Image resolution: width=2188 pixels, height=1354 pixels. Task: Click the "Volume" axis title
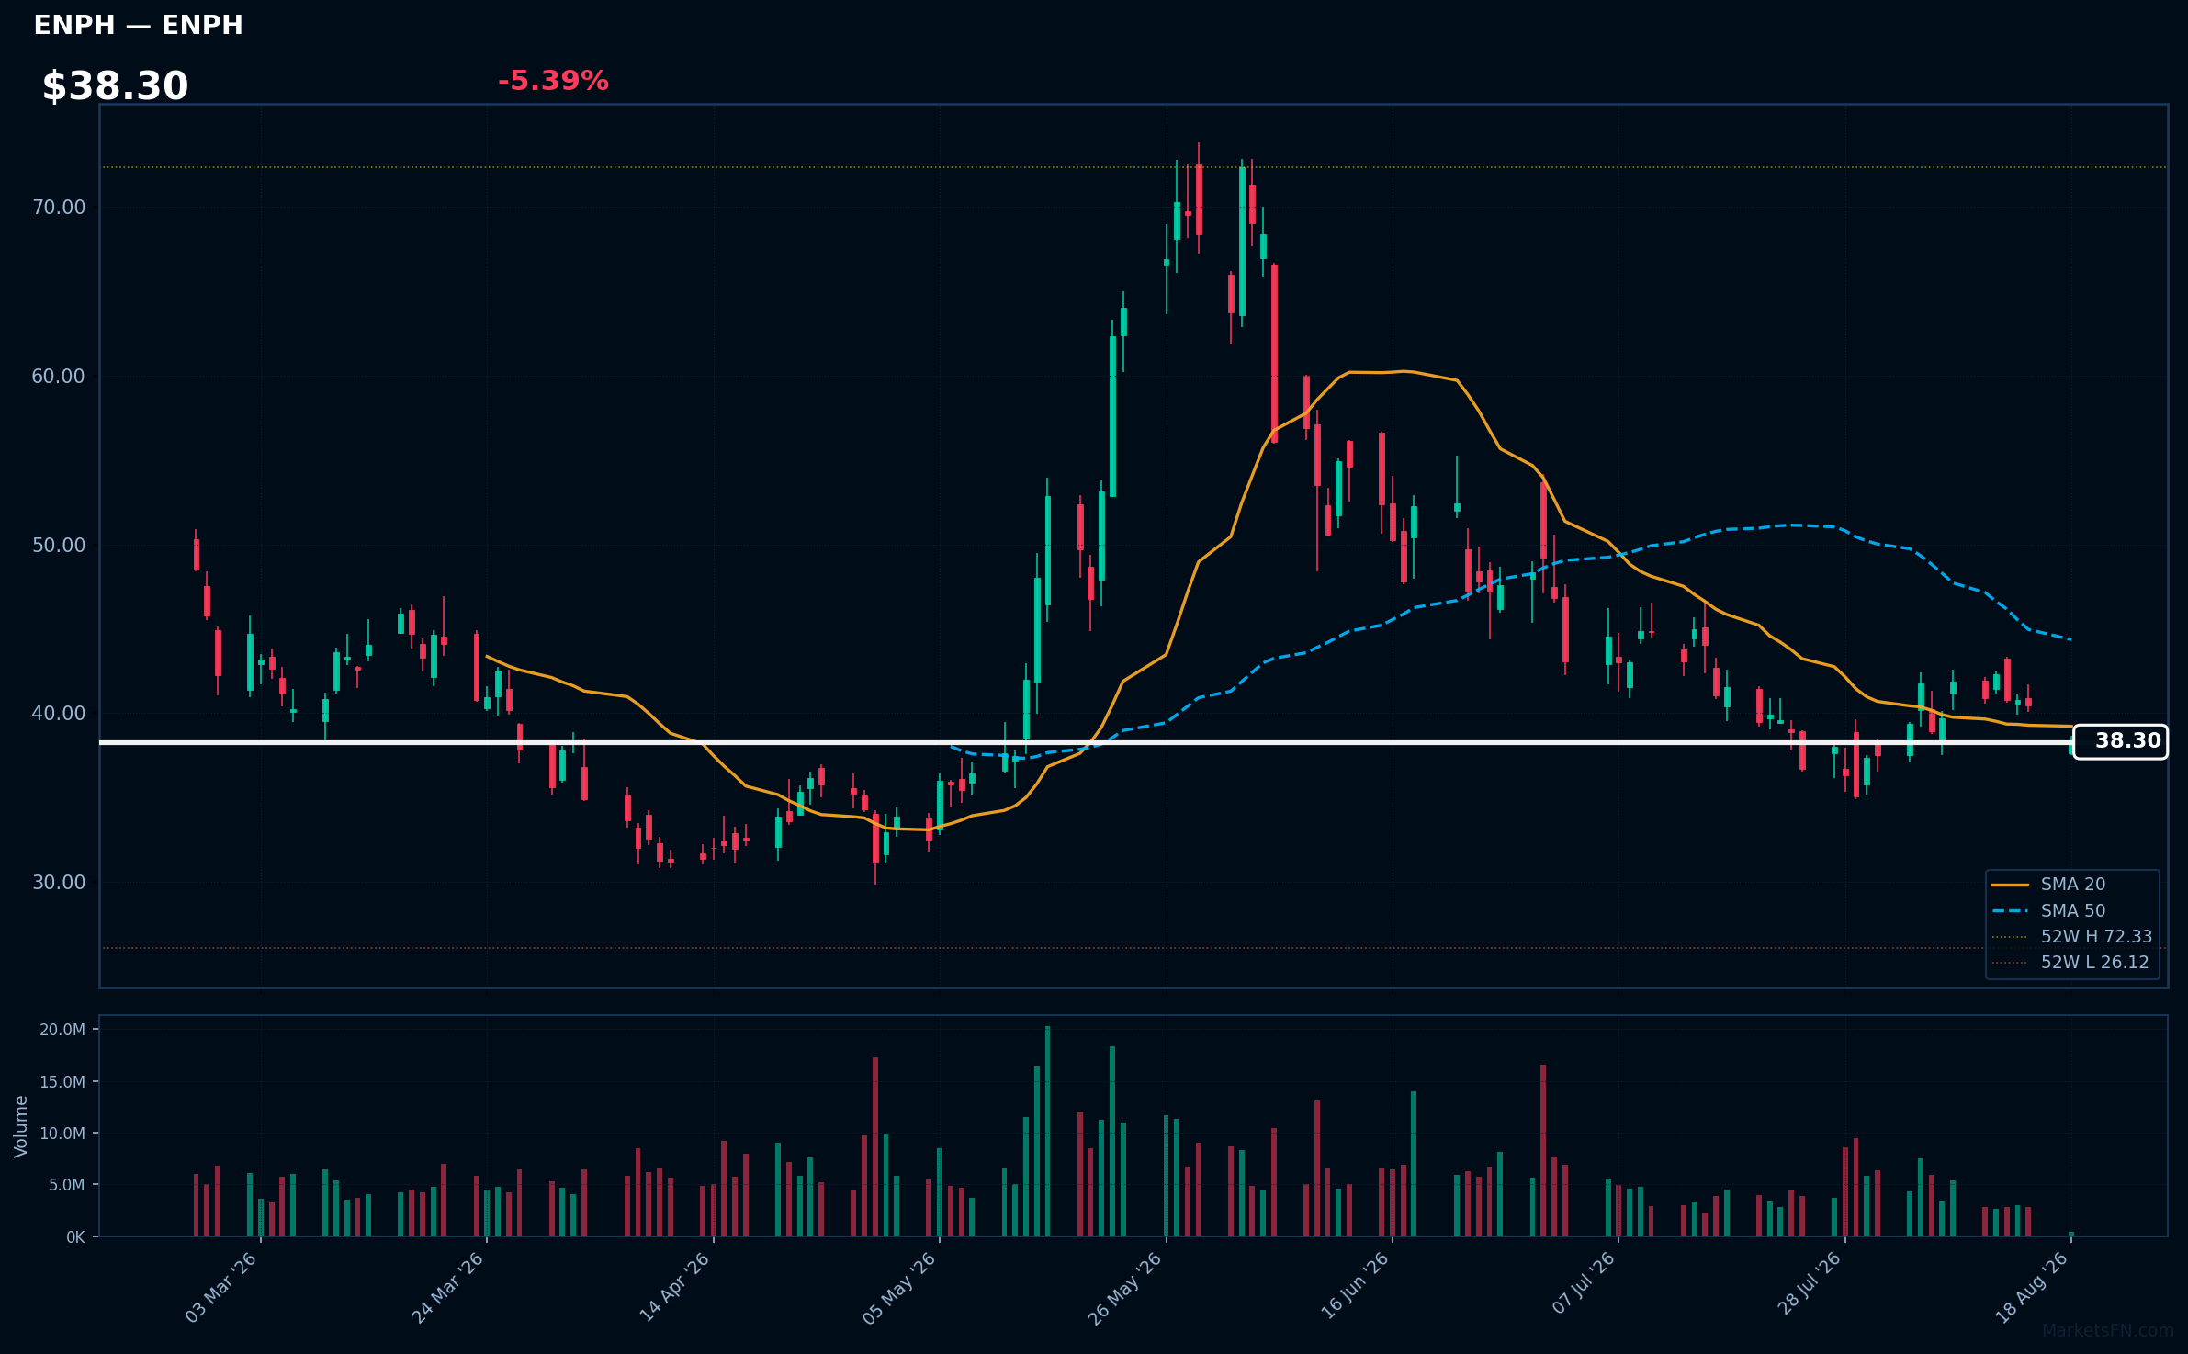click(x=21, y=1126)
